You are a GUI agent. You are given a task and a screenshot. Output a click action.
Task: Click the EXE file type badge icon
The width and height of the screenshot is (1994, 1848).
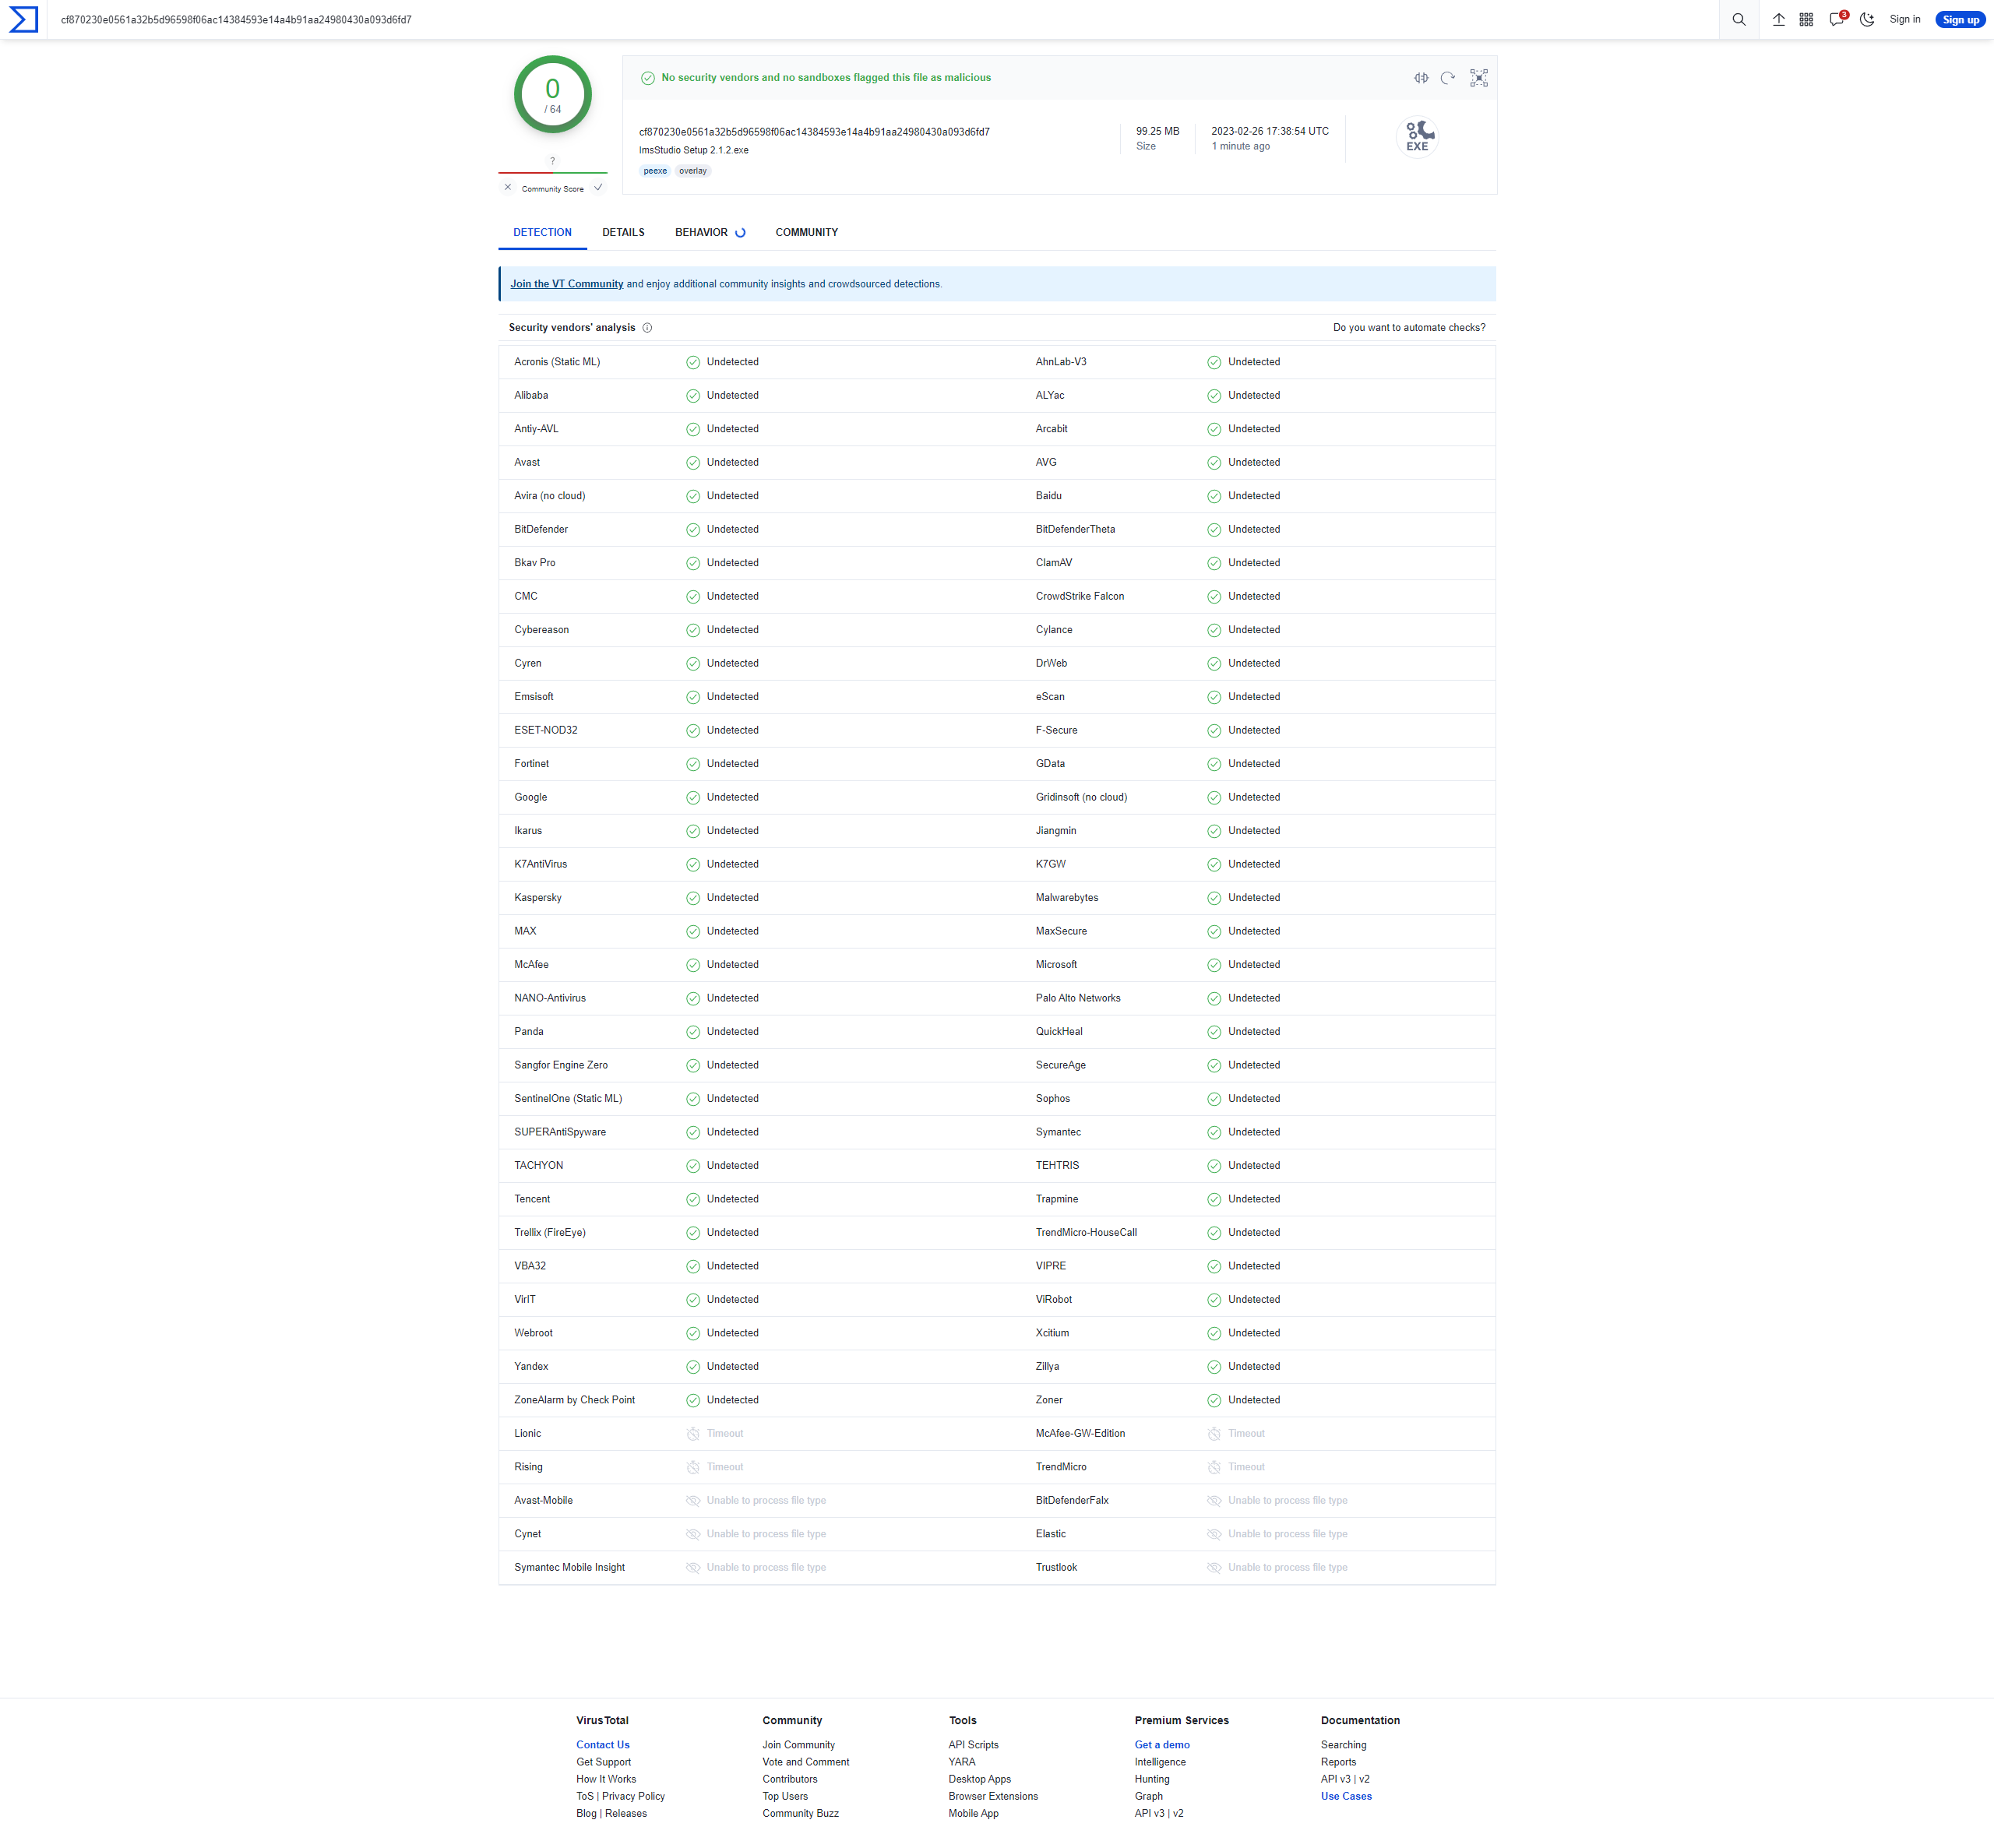click(x=1417, y=137)
